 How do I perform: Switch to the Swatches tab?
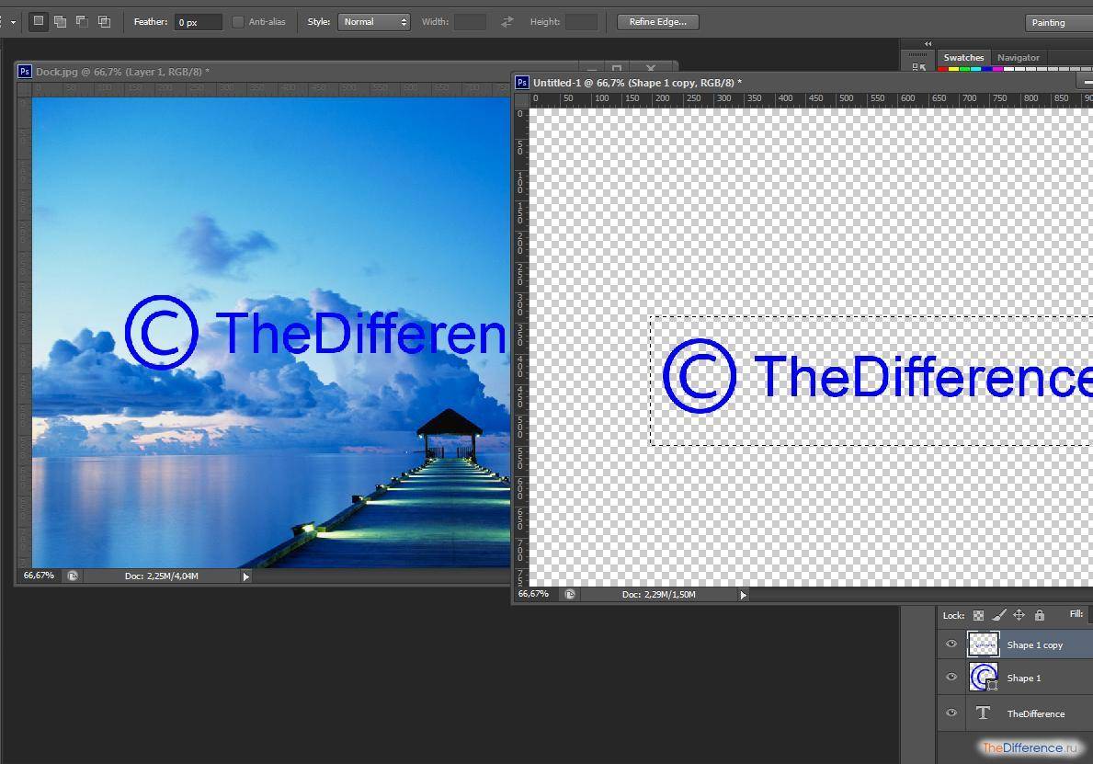click(x=963, y=58)
